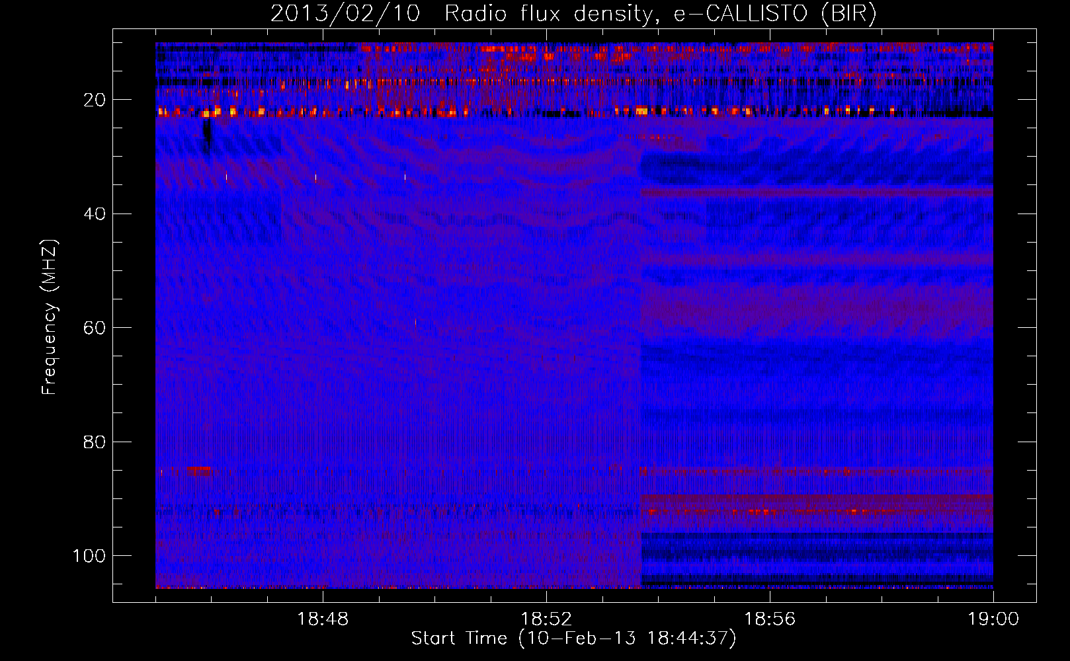
Task: Click the 'Start Time (10-Feb-13 18:44:37)' label
Action: click(573, 639)
